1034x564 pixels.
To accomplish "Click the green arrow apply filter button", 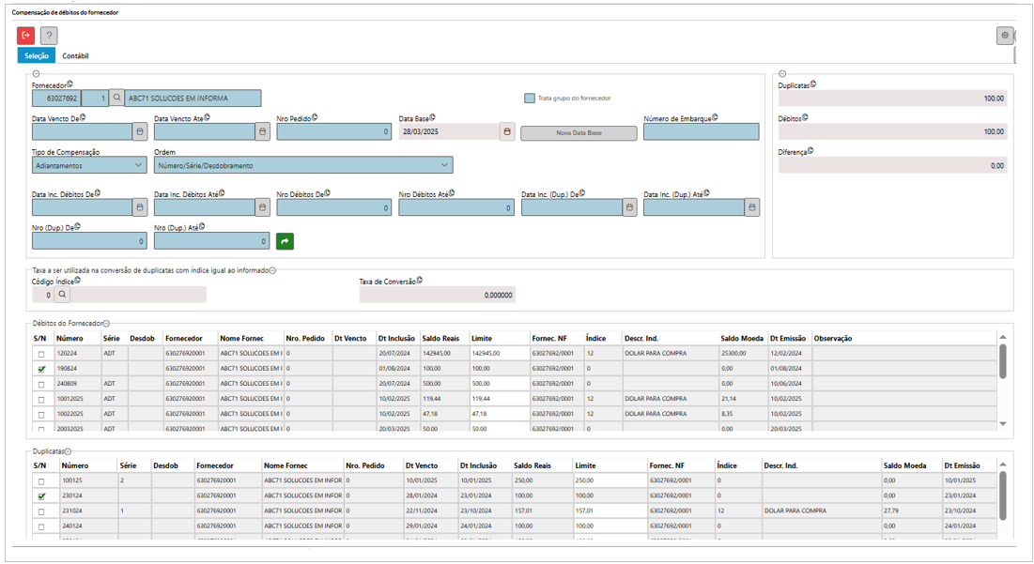I will [285, 241].
